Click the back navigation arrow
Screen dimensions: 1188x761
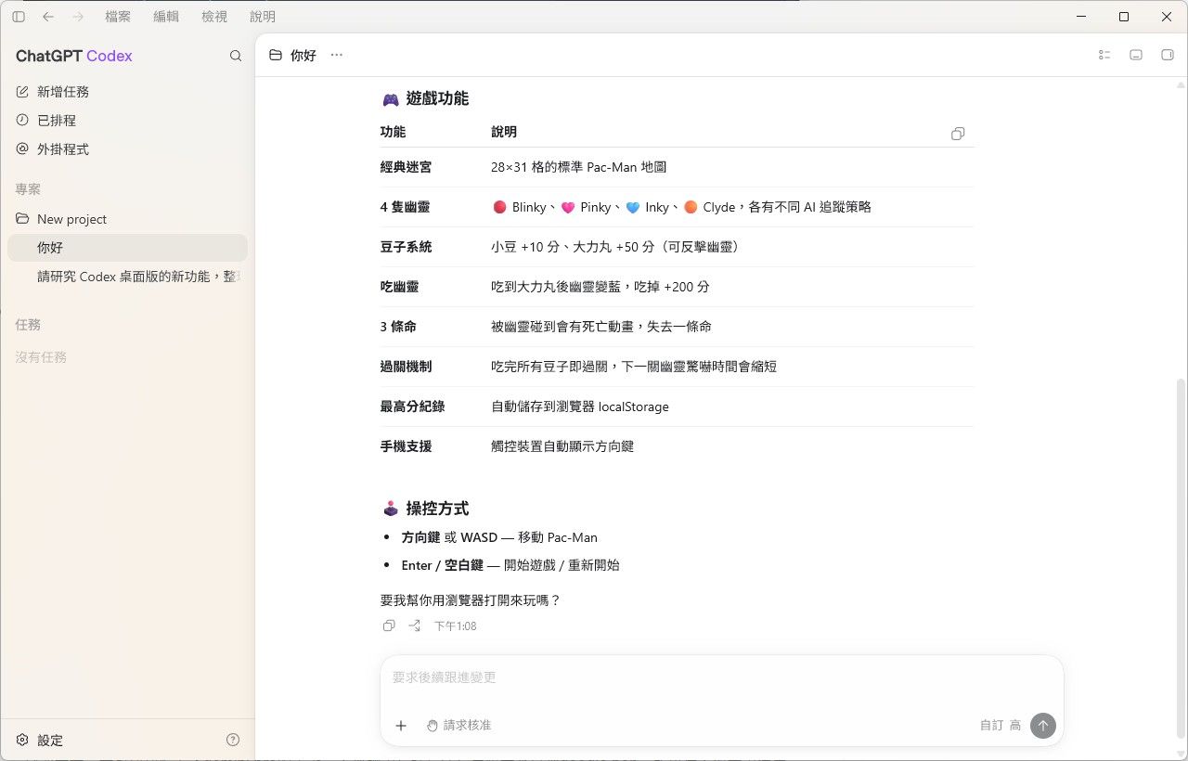pyautogui.click(x=48, y=17)
